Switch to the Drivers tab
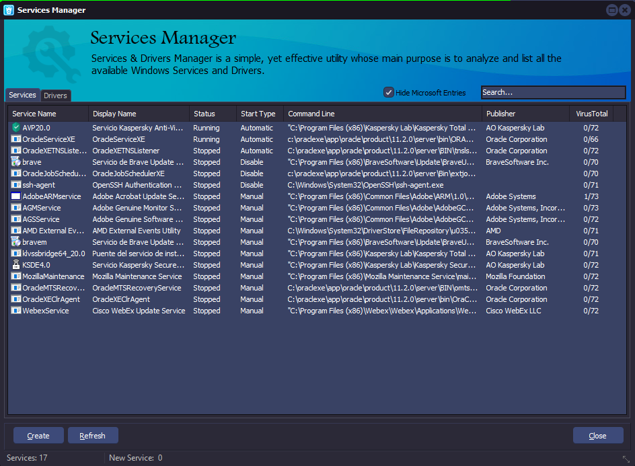Image resolution: width=635 pixels, height=466 pixels. coord(55,95)
